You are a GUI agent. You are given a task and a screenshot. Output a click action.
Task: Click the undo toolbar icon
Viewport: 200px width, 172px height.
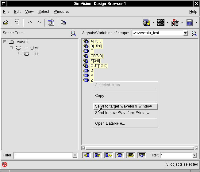tap(29, 23)
